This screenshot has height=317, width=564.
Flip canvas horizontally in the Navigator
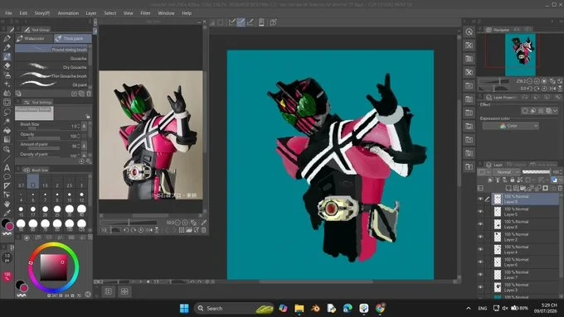click(x=552, y=89)
